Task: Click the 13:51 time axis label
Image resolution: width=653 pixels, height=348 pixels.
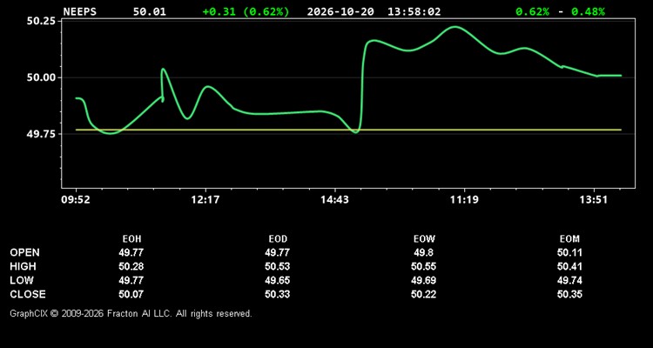Action: pos(594,200)
